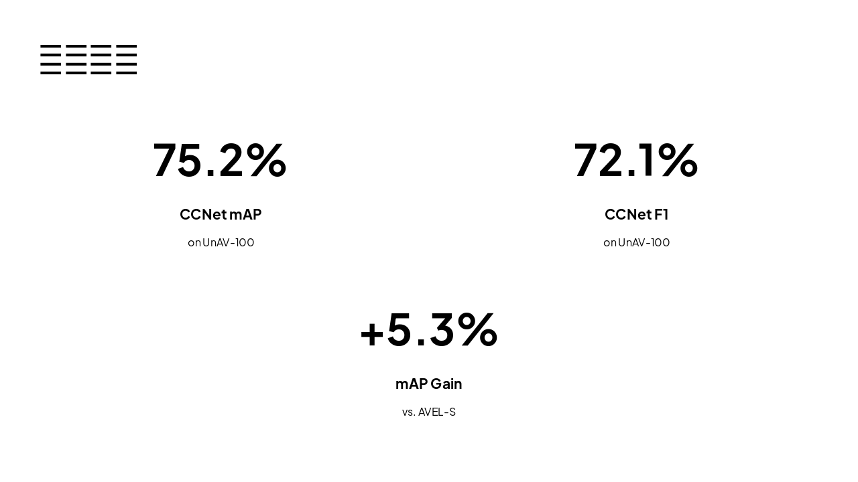
Task: Click the mAP Gain heading
Action: coord(429,384)
